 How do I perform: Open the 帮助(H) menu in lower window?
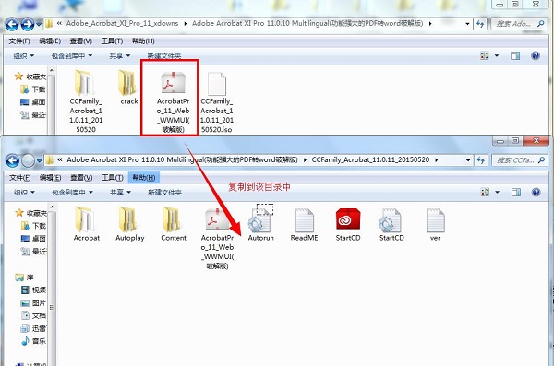[144, 177]
